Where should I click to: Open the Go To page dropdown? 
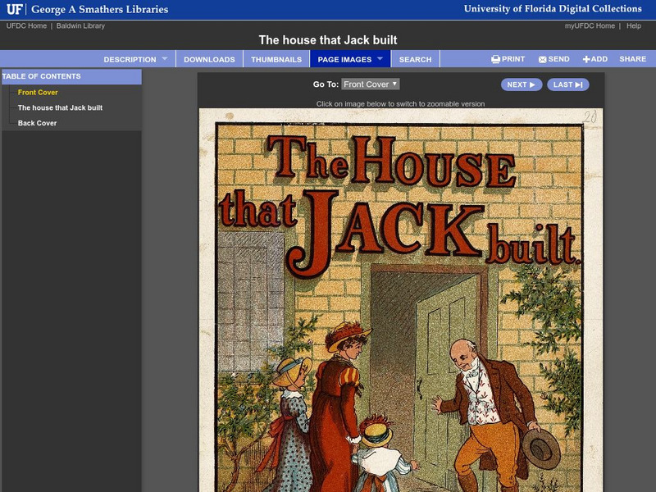coord(371,83)
